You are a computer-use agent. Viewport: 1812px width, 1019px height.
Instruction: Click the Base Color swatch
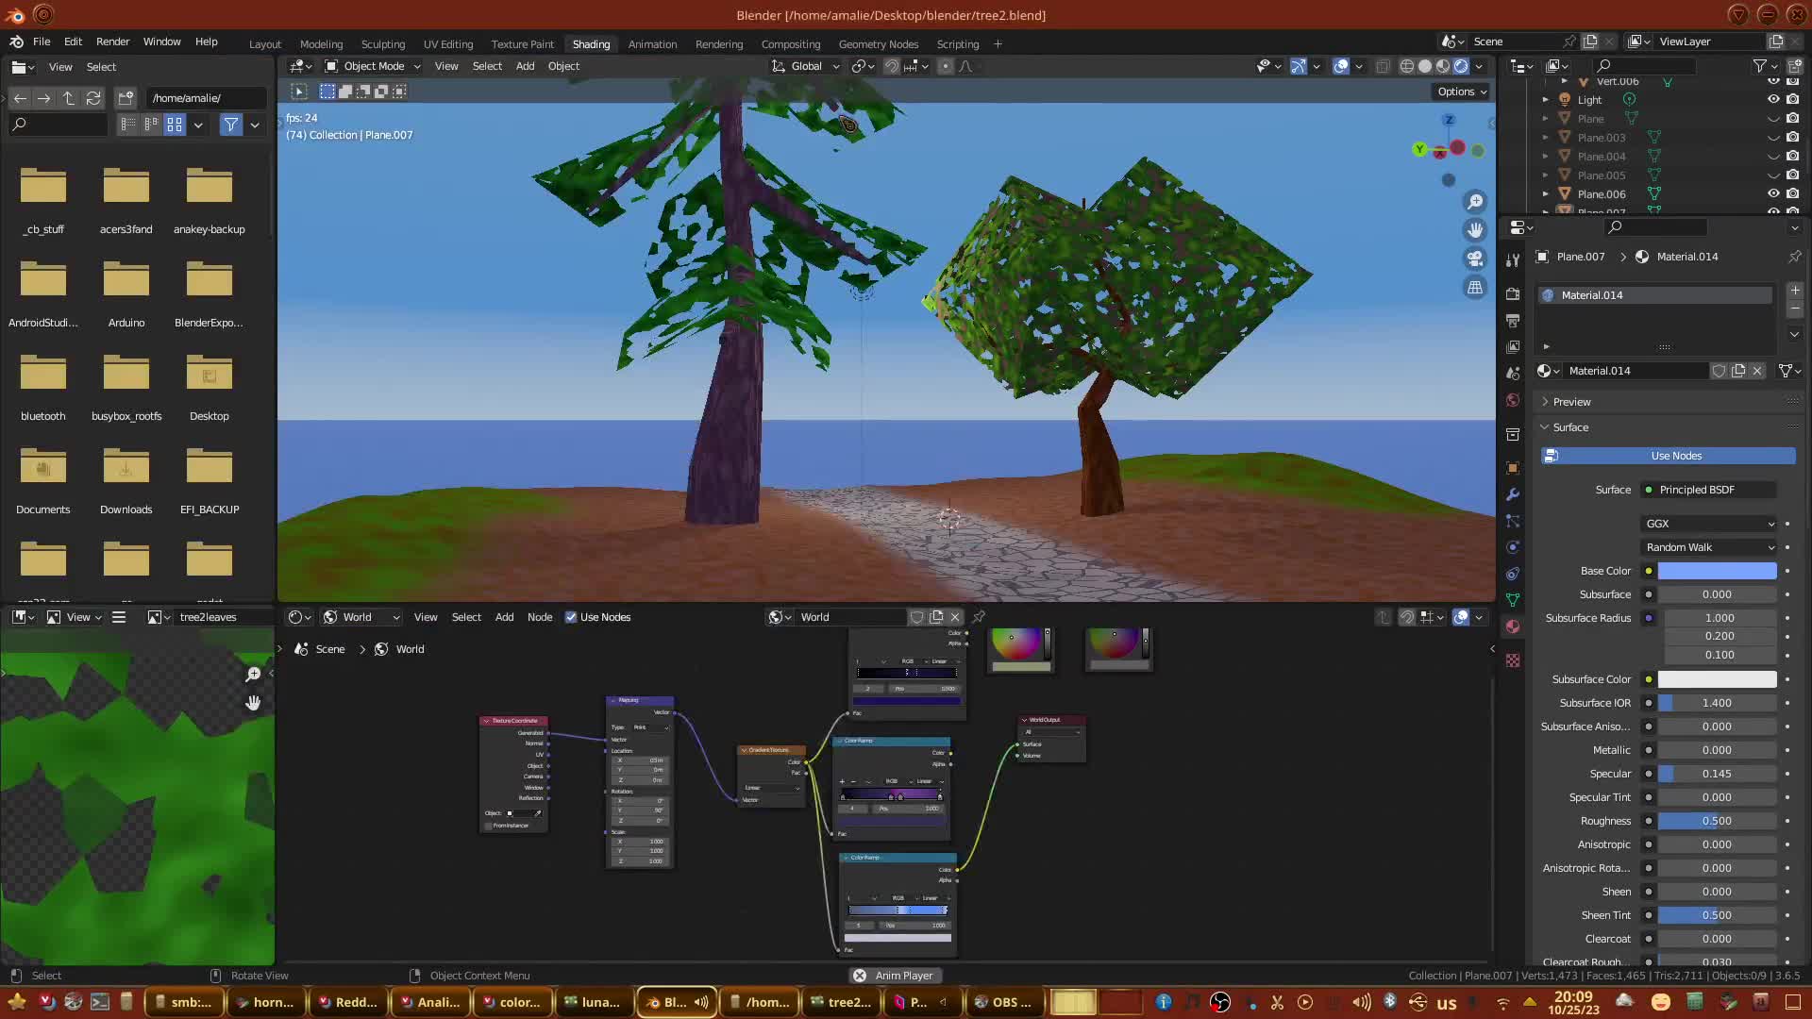click(x=1717, y=571)
